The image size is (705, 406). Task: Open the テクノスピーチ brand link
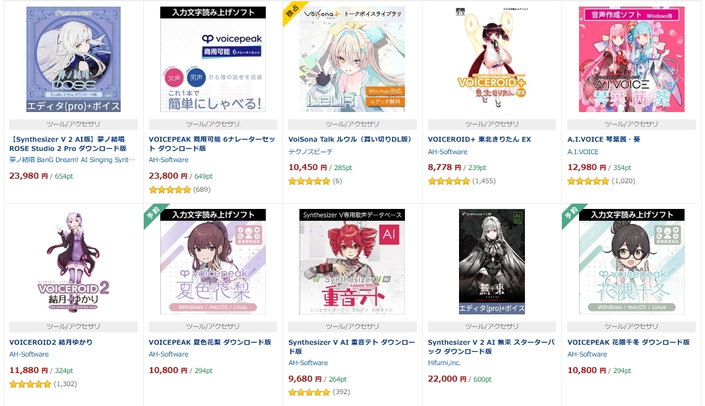pos(310,152)
